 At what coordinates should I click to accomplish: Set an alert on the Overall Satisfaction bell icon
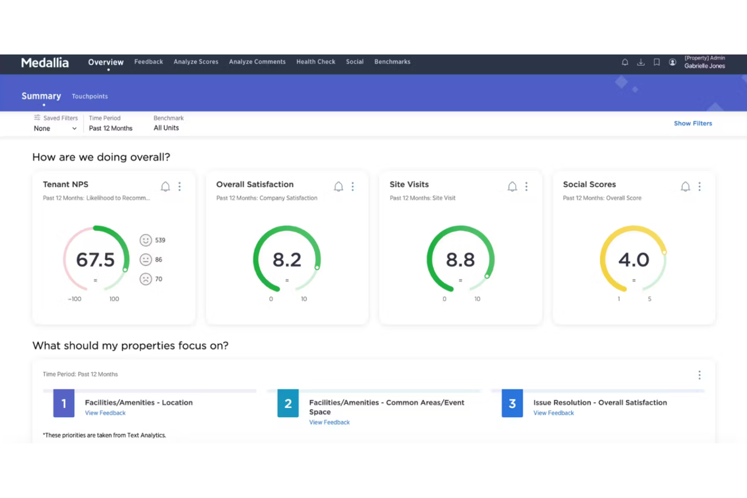point(339,186)
